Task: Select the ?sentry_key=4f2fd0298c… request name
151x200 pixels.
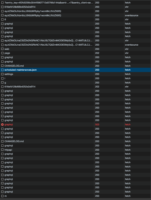Action: [x=49, y=3]
